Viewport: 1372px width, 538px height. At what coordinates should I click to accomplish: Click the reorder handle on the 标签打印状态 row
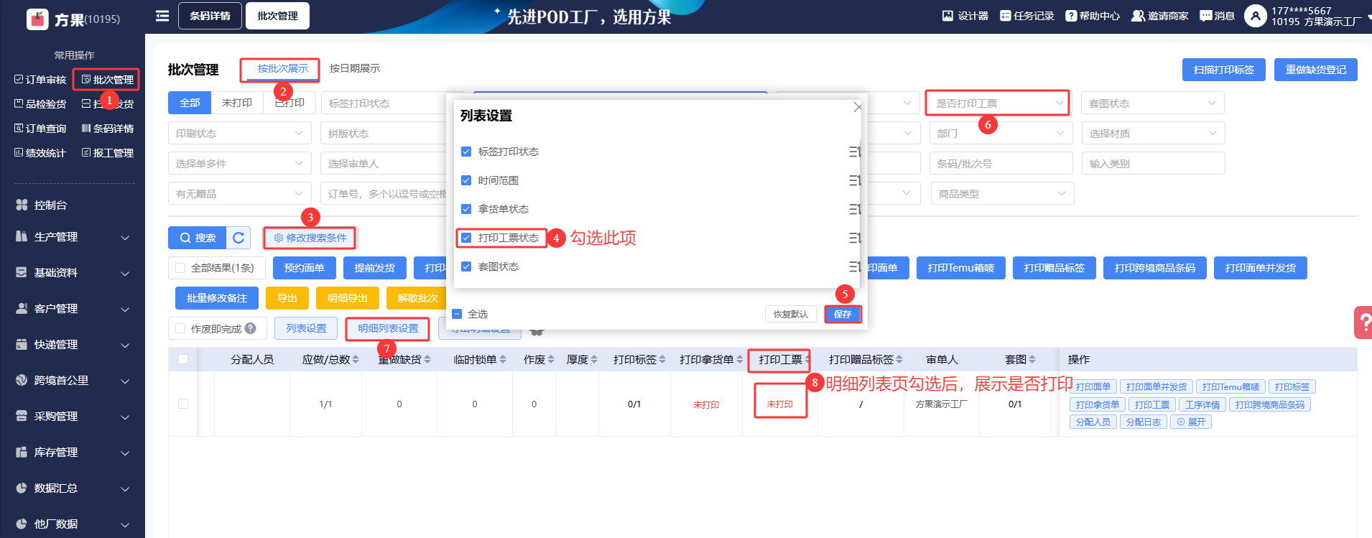[x=854, y=152]
